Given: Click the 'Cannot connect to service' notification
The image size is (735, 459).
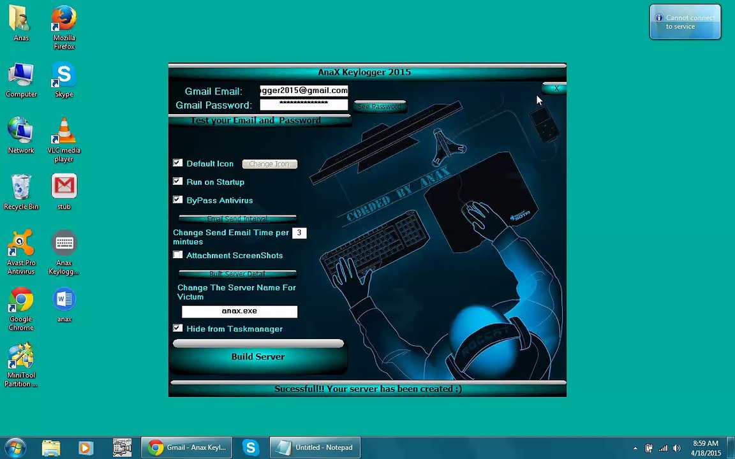Looking at the screenshot, I should click(685, 22).
